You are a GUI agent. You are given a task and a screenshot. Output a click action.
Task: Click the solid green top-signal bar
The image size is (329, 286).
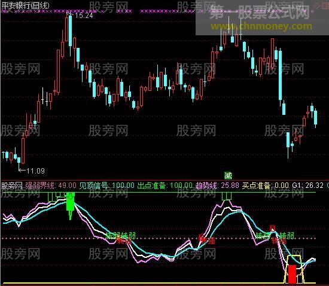tap(71, 202)
